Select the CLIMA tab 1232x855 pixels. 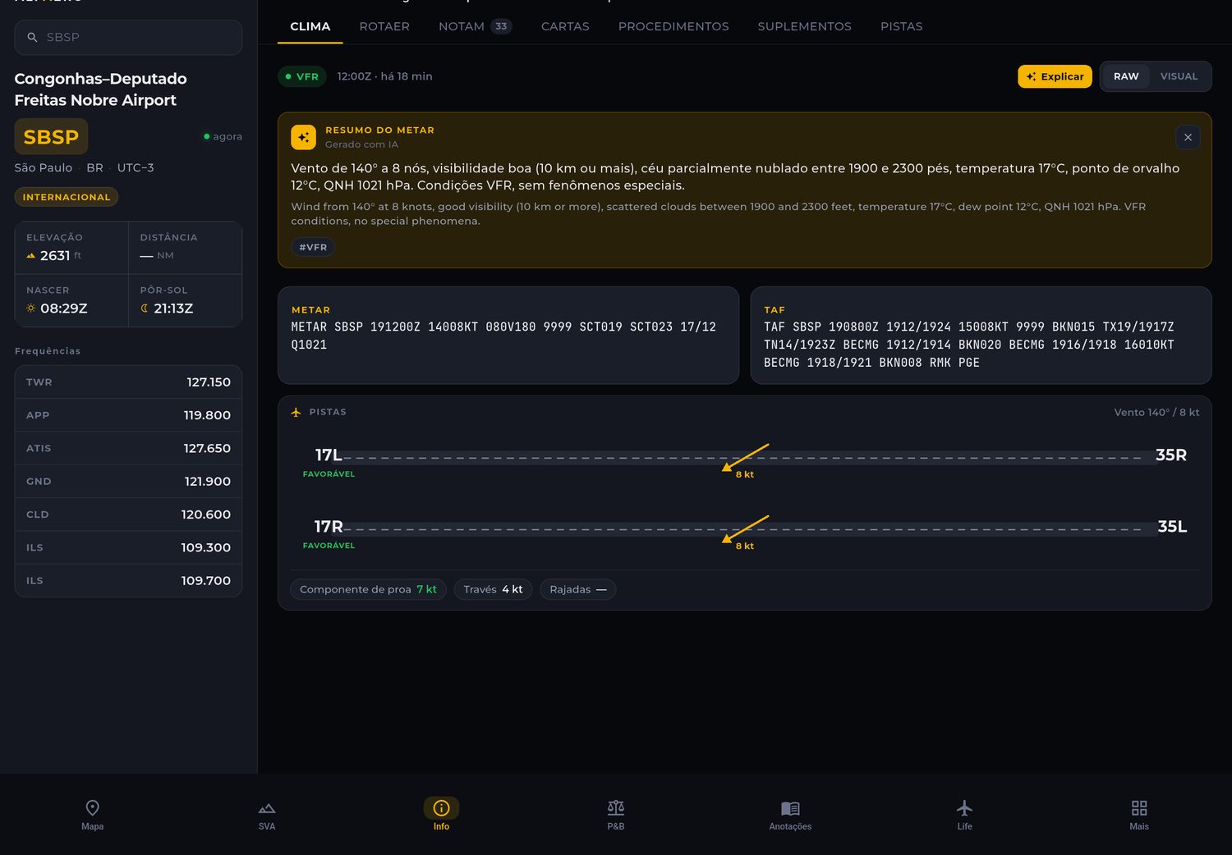coord(310,26)
